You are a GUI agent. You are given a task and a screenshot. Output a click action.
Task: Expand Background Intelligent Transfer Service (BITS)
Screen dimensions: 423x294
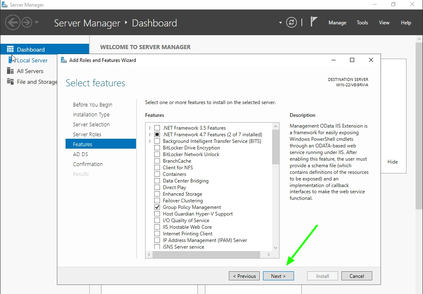pyautogui.click(x=150, y=141)
